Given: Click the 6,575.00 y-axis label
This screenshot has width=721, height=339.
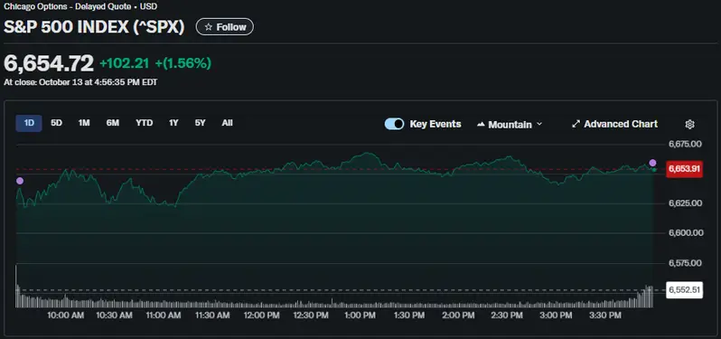Looking at the screenshot, I should point(685,263).
